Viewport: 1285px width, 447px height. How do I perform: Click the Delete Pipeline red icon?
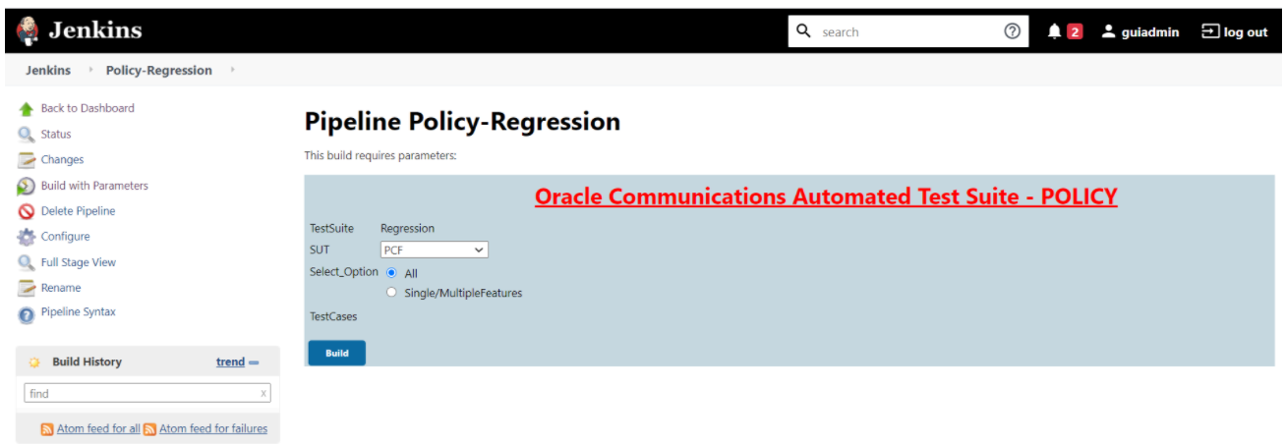[27, 211]
